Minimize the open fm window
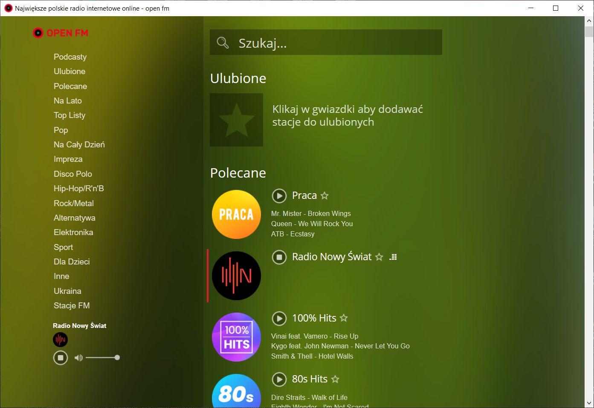Viewport: 594px width, 408px height. [x=531, y=8]
